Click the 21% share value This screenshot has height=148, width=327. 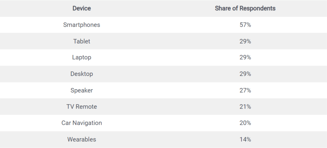pos(245,106)
